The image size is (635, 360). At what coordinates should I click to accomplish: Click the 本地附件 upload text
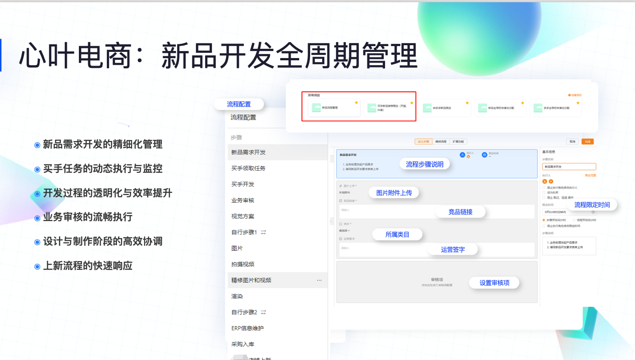pyautogui.click(x=344, y=192)
